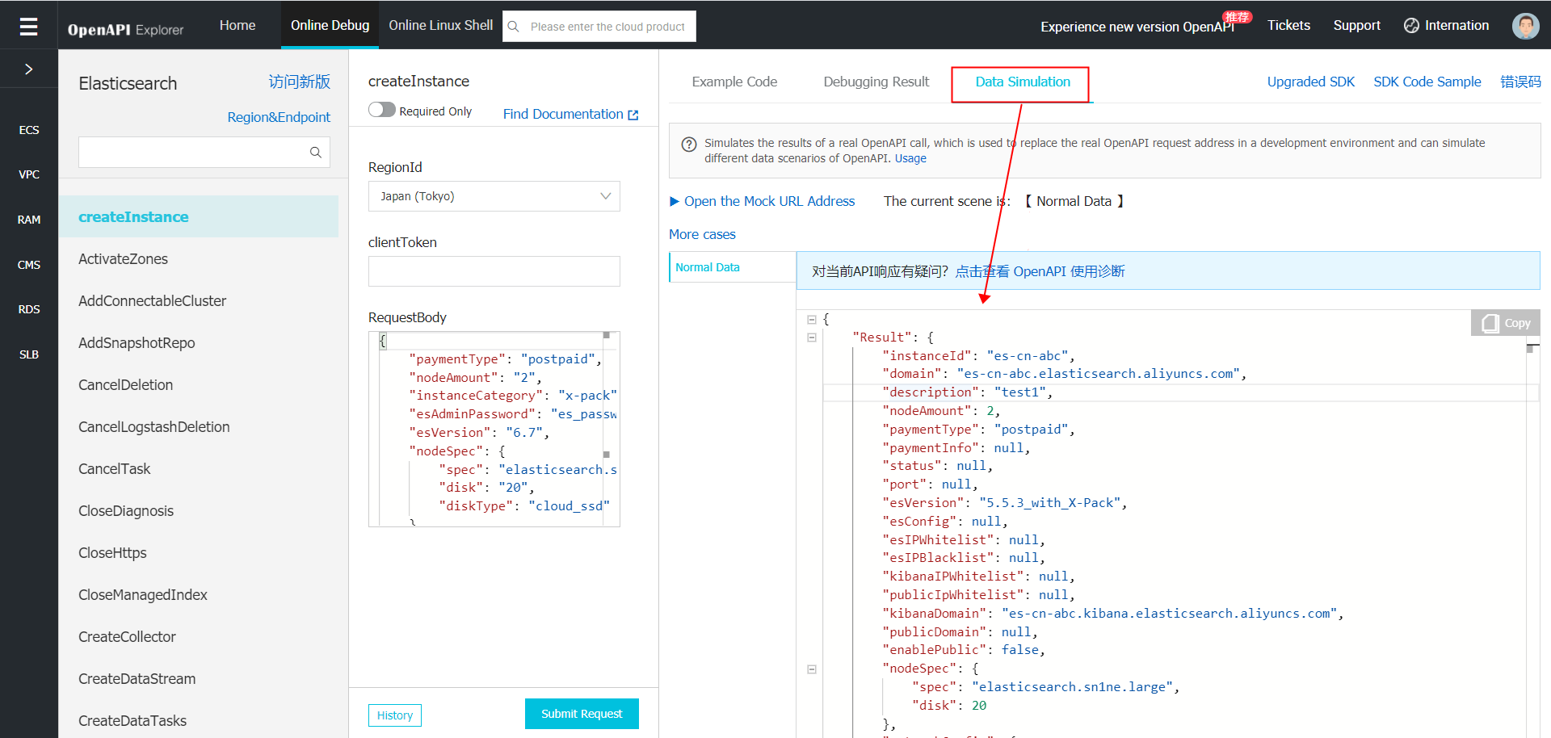Submit the request
This screenshot has width=1551, height=738.
click(x=582, y=714)
